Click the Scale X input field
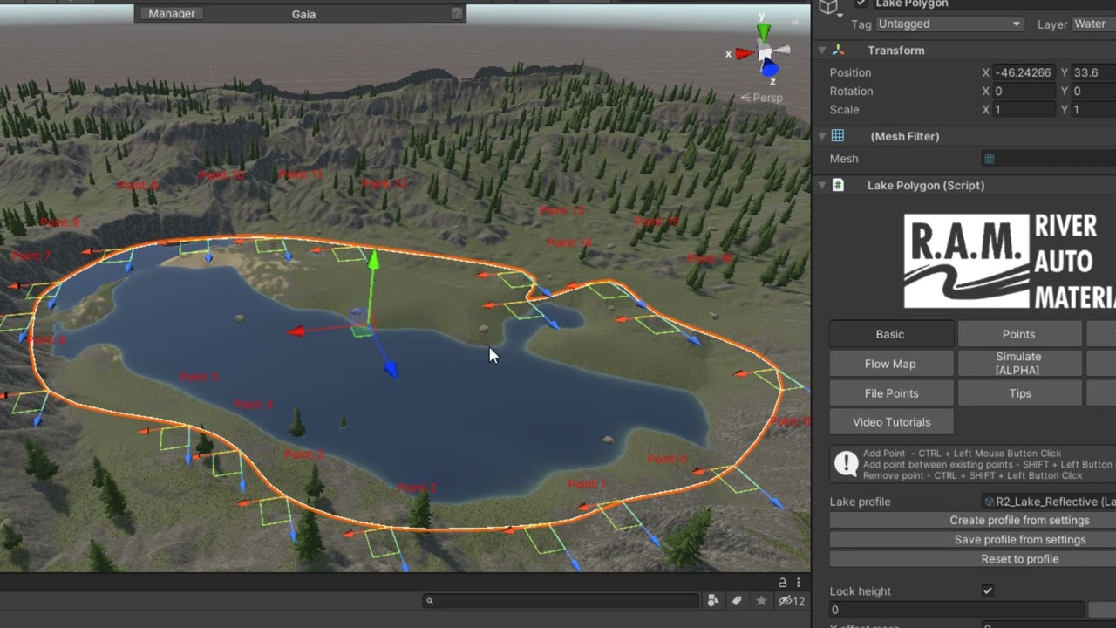This screenshot has height=628, width=1116. (x=1025, y=110)
